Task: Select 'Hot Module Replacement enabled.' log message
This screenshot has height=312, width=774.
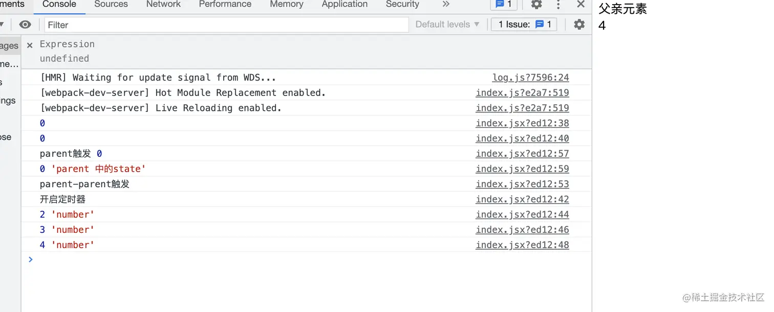Action: click(x=183, y=93)
